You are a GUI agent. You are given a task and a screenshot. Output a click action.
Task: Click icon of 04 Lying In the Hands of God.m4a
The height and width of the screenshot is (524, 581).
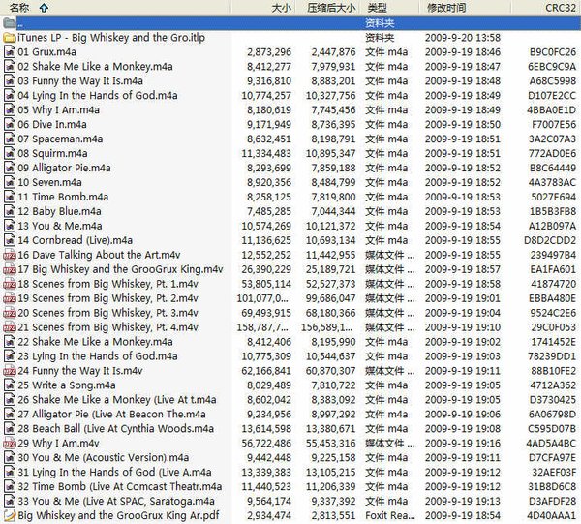10,95
